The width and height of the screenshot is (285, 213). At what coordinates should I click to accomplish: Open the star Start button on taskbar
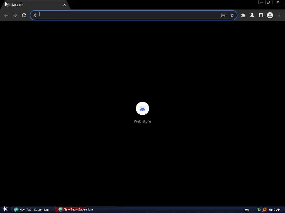point(5,209)
